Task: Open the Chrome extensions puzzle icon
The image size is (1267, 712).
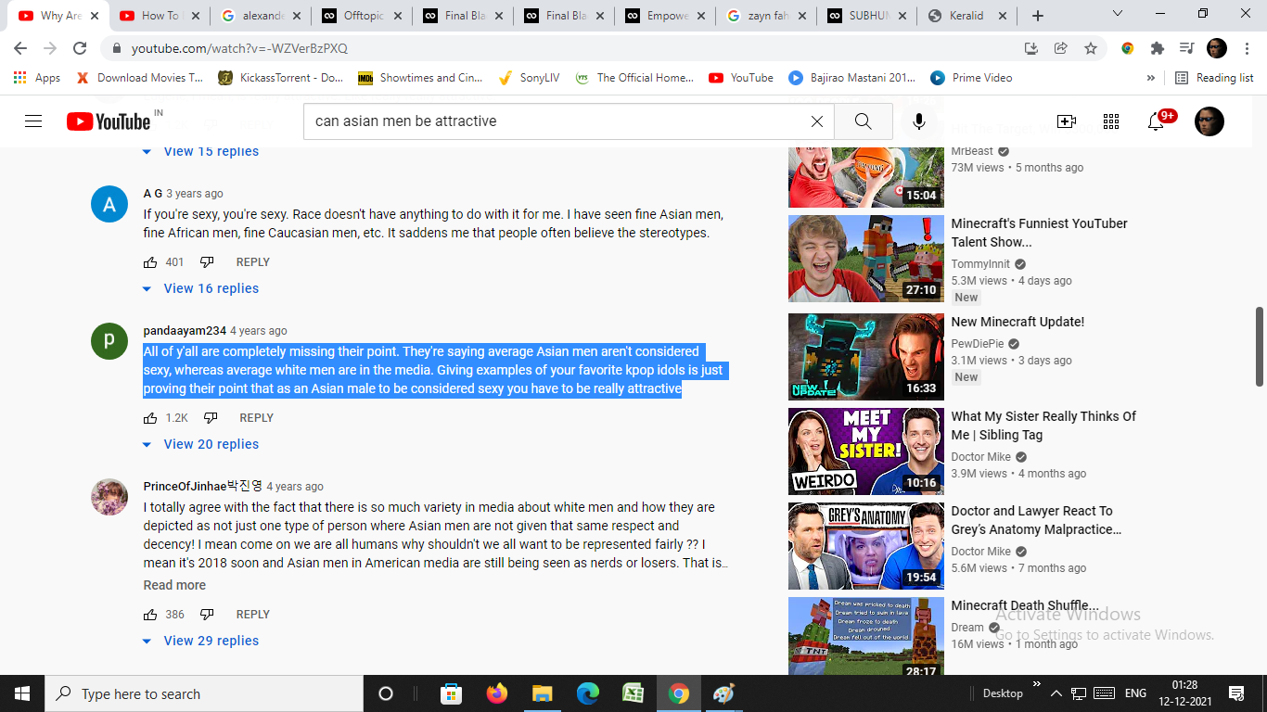Action: point(1157,48)
